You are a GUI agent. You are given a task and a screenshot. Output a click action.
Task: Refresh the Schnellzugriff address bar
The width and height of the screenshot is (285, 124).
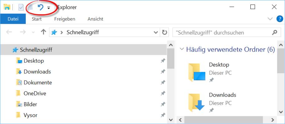pos(164,32)
